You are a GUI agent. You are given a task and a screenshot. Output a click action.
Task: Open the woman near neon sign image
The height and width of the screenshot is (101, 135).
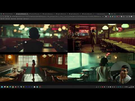point(101,38)
